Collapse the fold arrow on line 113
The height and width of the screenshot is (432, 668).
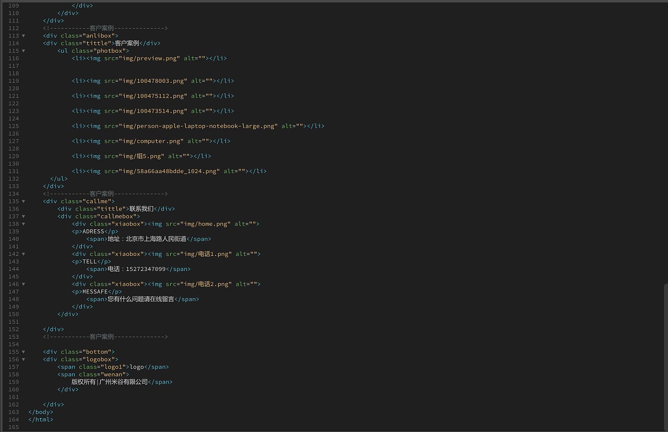coord(23,36)
